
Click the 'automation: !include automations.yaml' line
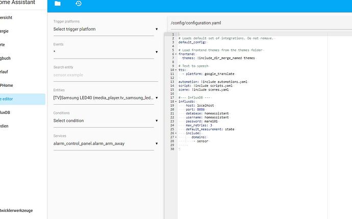213,82
